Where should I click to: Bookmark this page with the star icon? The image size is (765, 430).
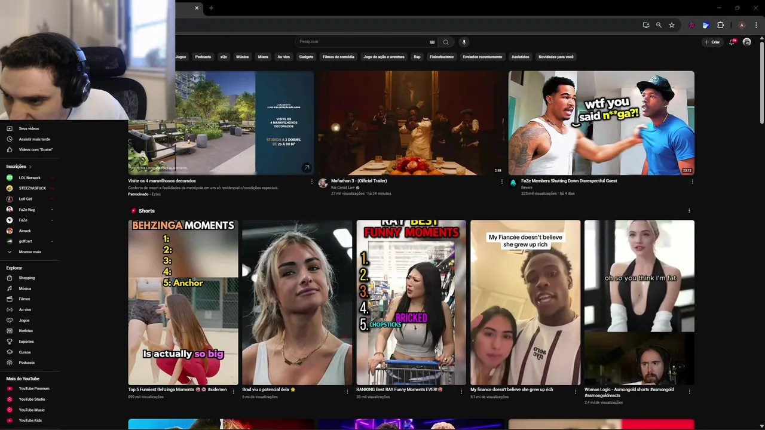click(672, 25)
